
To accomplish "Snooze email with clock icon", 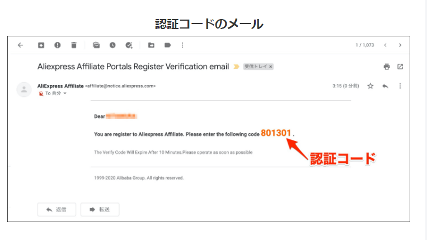I will pyautogui.click(x=112, y=45).
